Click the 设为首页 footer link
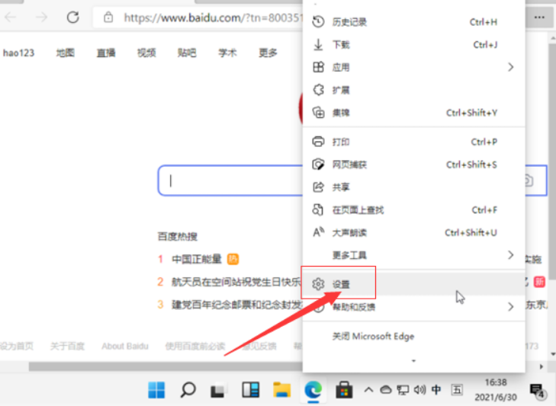 pyautogui.click(x=17, y=346)
